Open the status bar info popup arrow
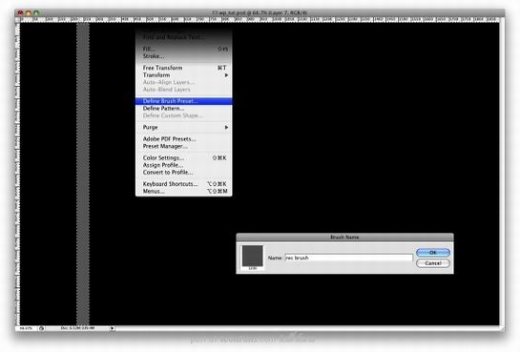Image resolution: width=520 pixels, height=352 pixels. coord(112,328)
